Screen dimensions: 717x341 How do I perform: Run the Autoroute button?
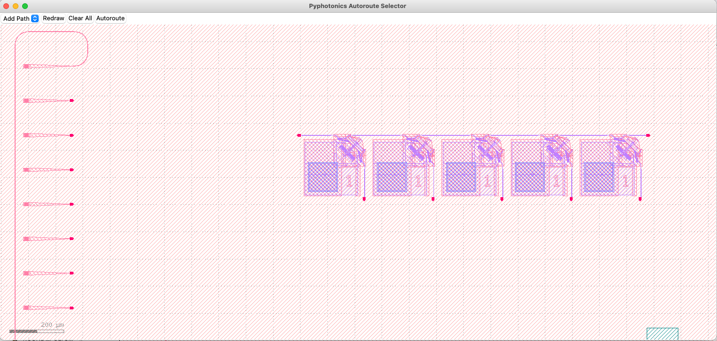(110, 18)
